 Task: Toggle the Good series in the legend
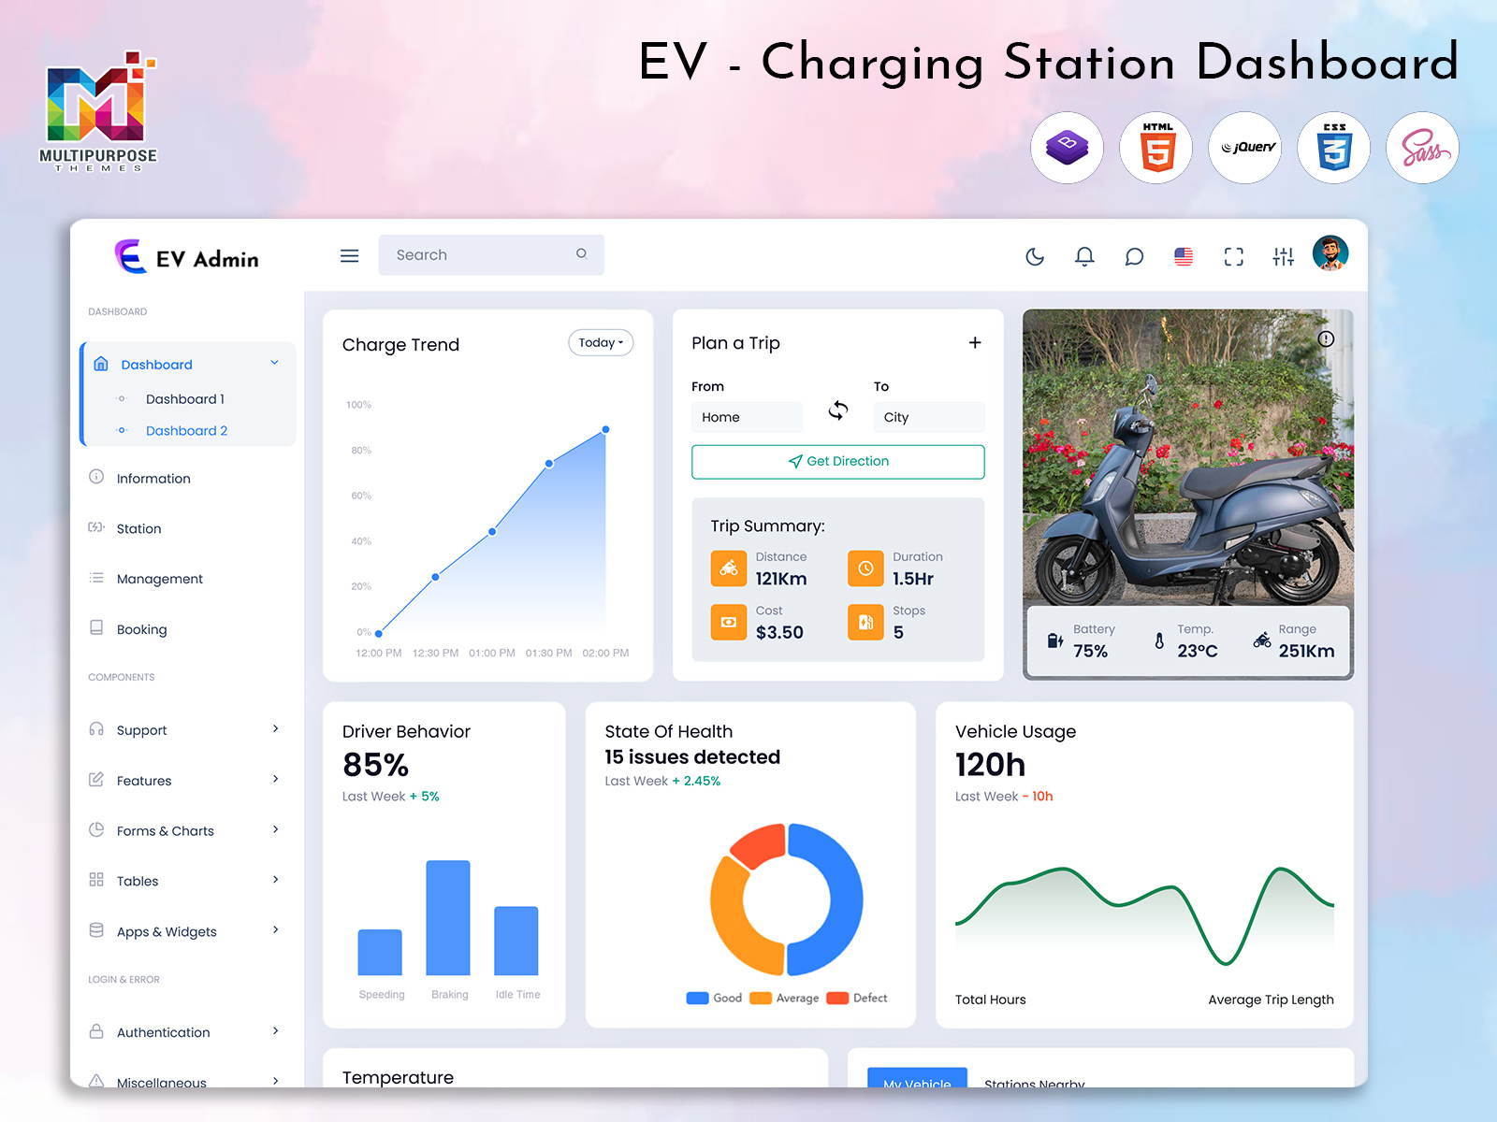(x=714, y=999)
